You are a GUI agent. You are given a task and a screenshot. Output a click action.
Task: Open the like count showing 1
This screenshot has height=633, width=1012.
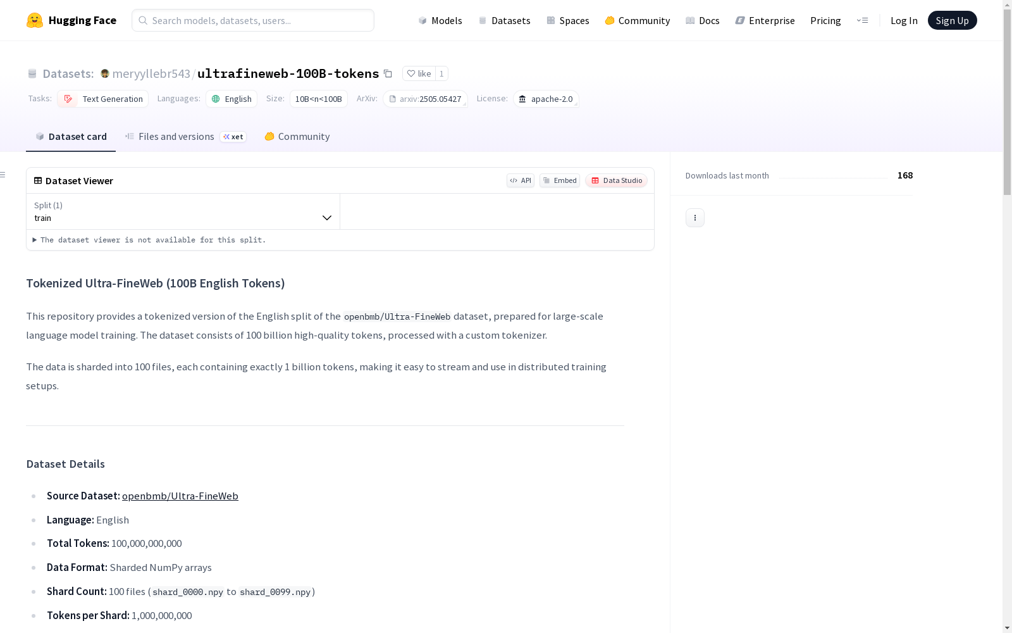[x=441, y=73]
